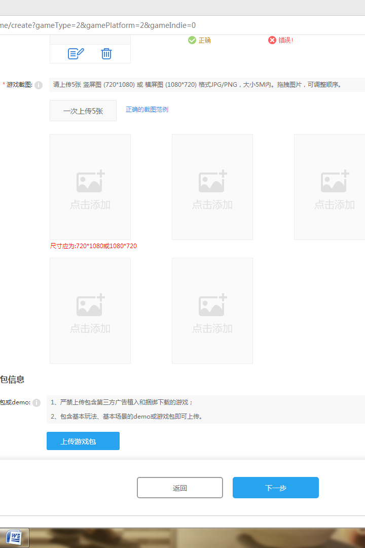Image resolution: width=365 pixels, height=548 pixels.
Task: Add an image in the fourth screenshot slot
Action: (x=90, y=311)
